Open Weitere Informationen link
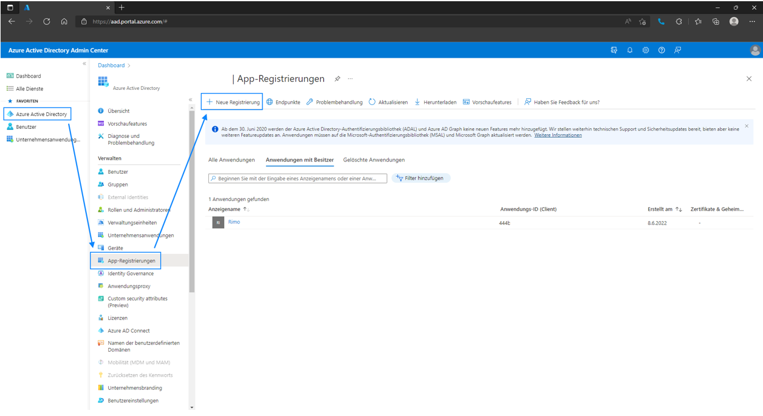Screen dimensions: 763x416 (x=558, y=135)
